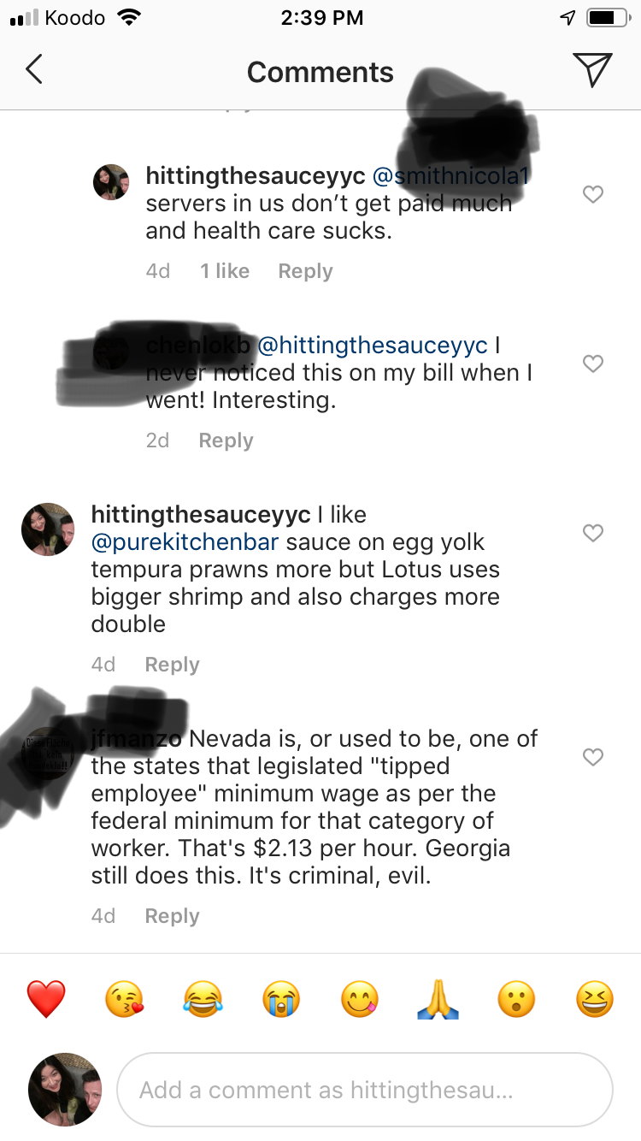The height and width of the screenshot is (1141, 641).
Task: Tap the back chevron to exit Comments
Action: 34,70
